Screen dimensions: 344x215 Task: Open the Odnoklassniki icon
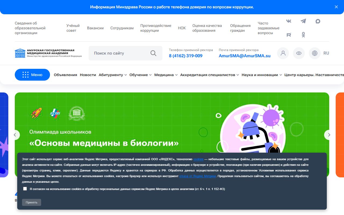[303, 35]
